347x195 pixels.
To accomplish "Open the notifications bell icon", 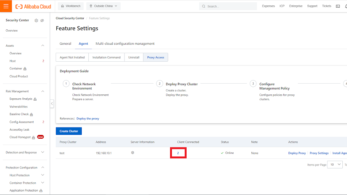I will 345,6.
